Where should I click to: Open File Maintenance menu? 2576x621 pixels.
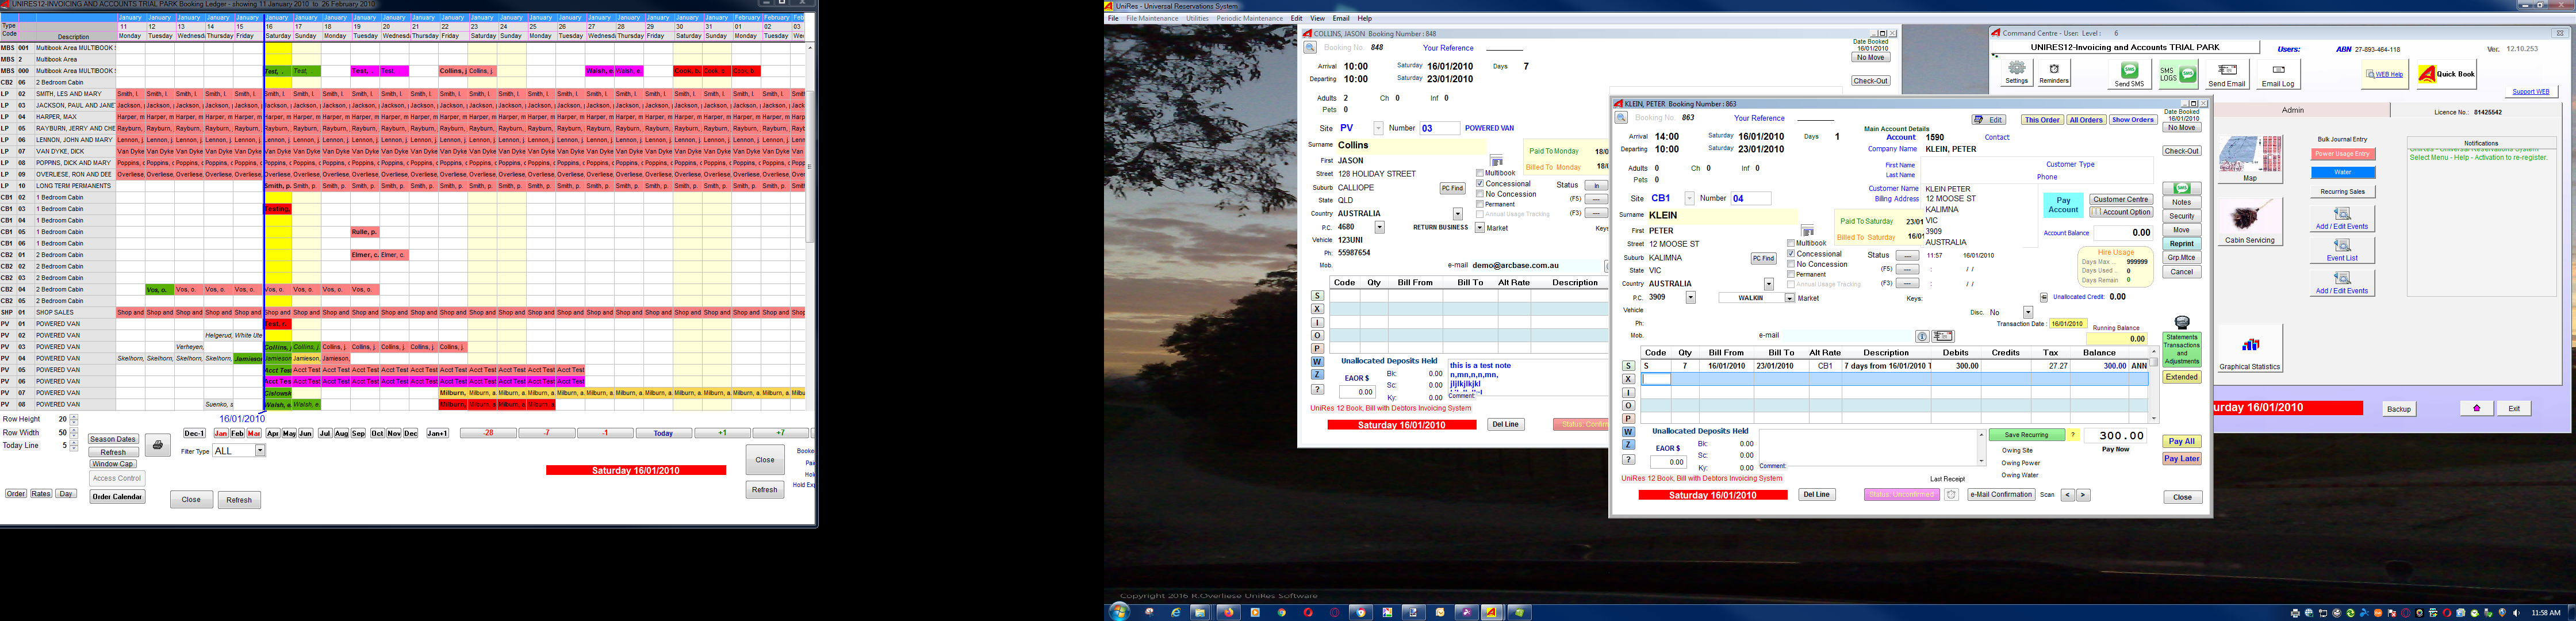1152,18
